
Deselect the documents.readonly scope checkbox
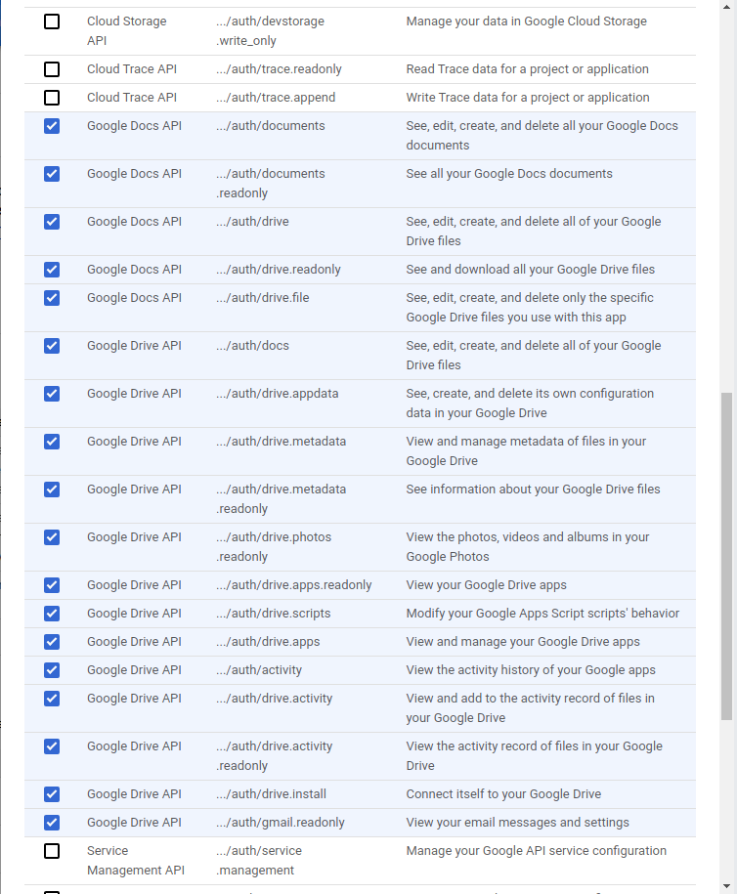click(52, 174)
